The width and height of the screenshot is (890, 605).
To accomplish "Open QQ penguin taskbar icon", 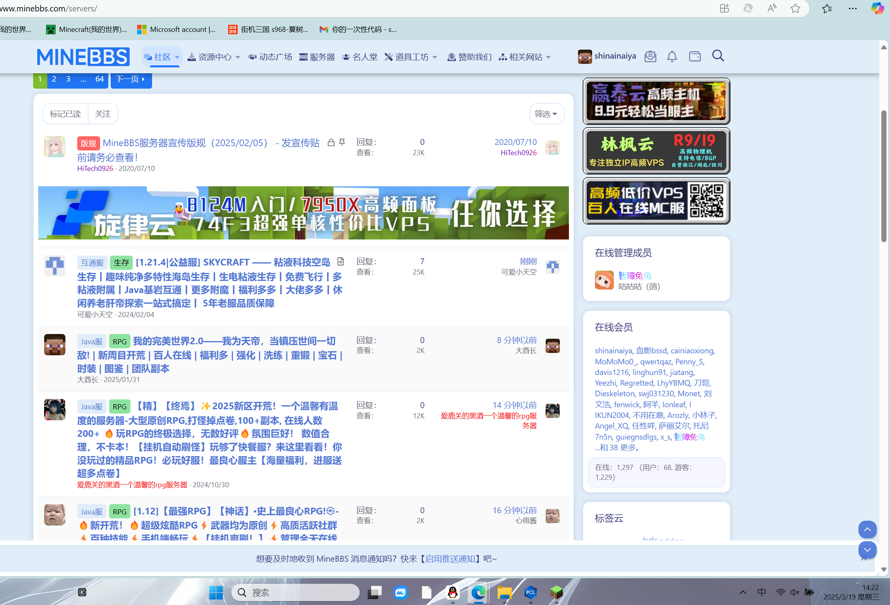I will (453, 592).
